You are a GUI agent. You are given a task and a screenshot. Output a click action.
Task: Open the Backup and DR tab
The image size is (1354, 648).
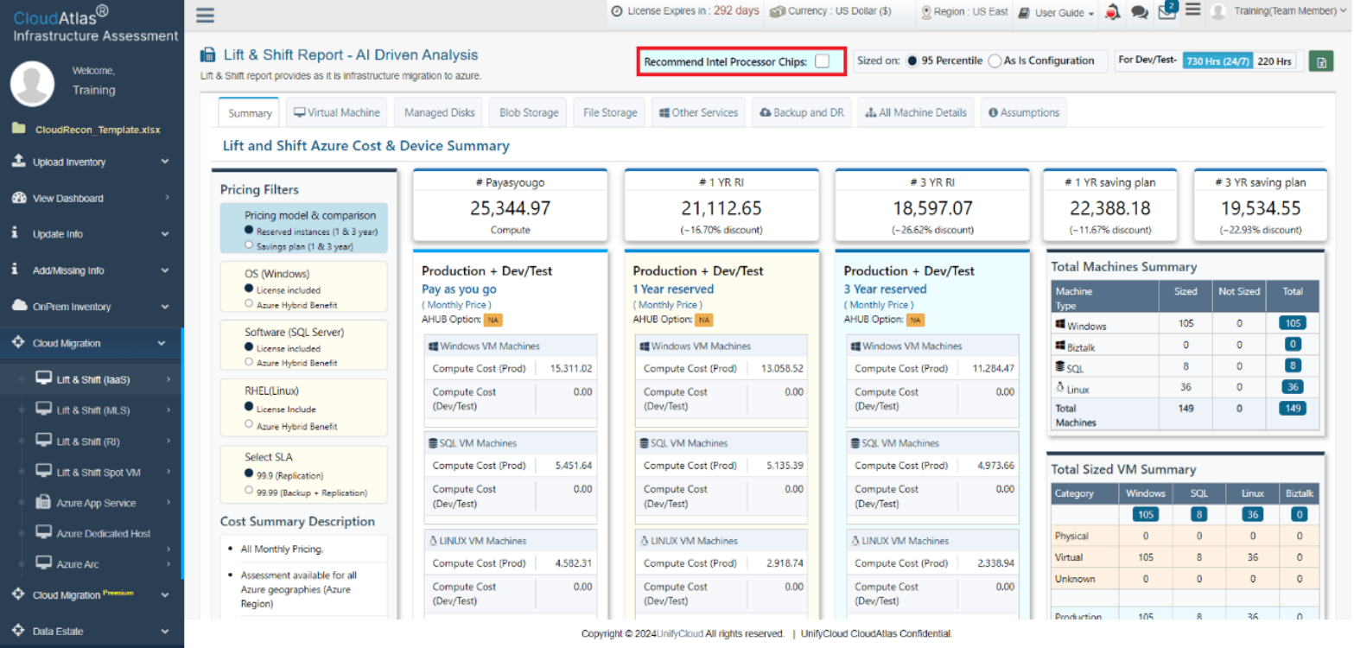coord(802,112)
